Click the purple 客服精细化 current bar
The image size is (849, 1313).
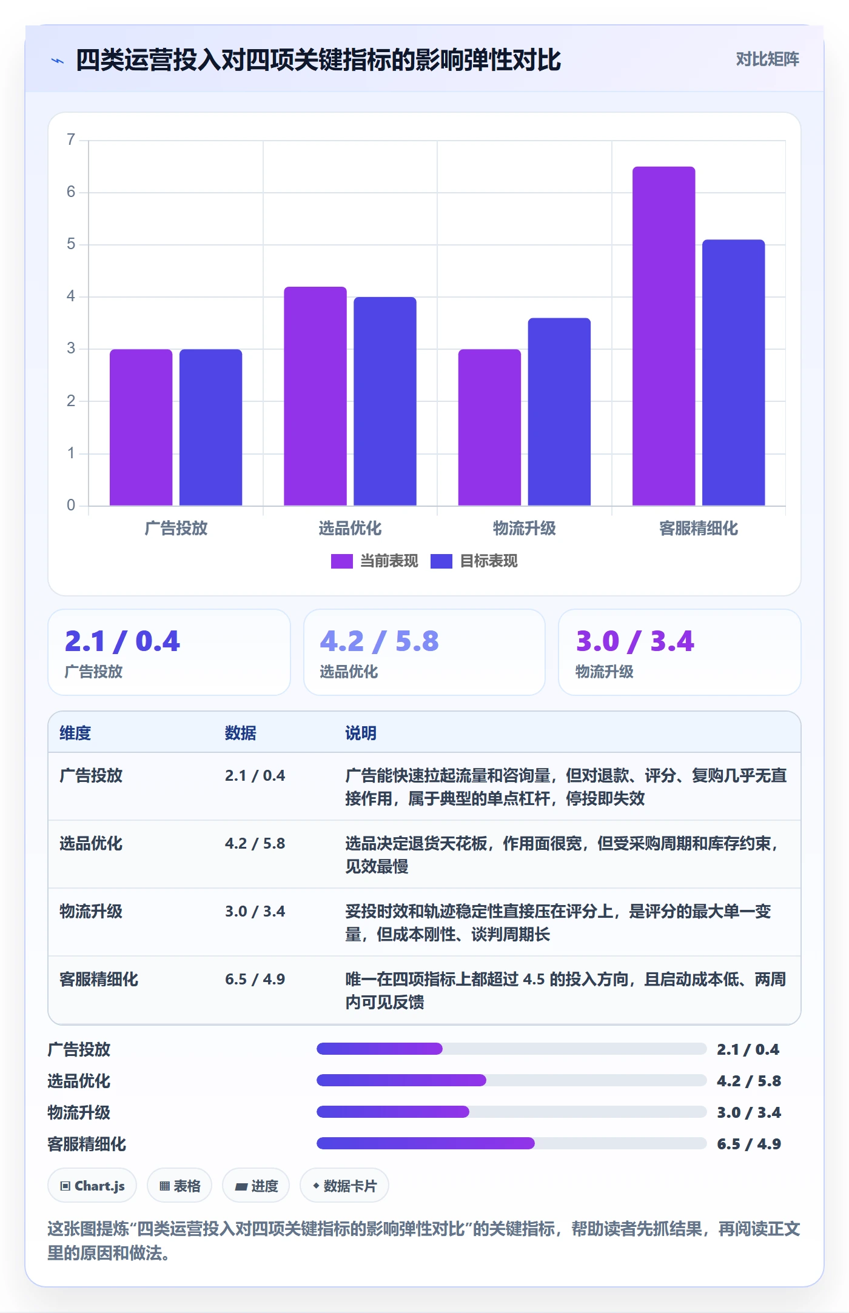(663, 336)
